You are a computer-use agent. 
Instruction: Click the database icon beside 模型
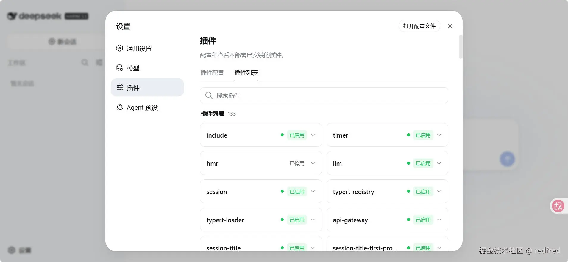point(120,68)
